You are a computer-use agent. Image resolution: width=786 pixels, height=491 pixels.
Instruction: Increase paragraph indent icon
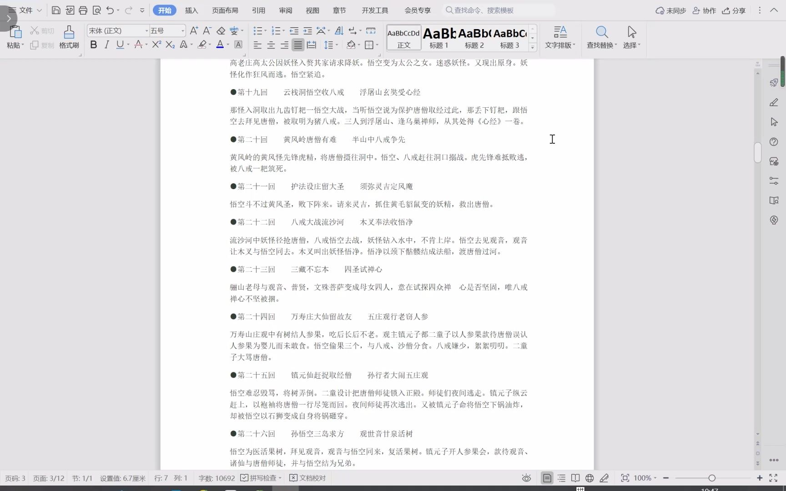(x=307, y=30)
